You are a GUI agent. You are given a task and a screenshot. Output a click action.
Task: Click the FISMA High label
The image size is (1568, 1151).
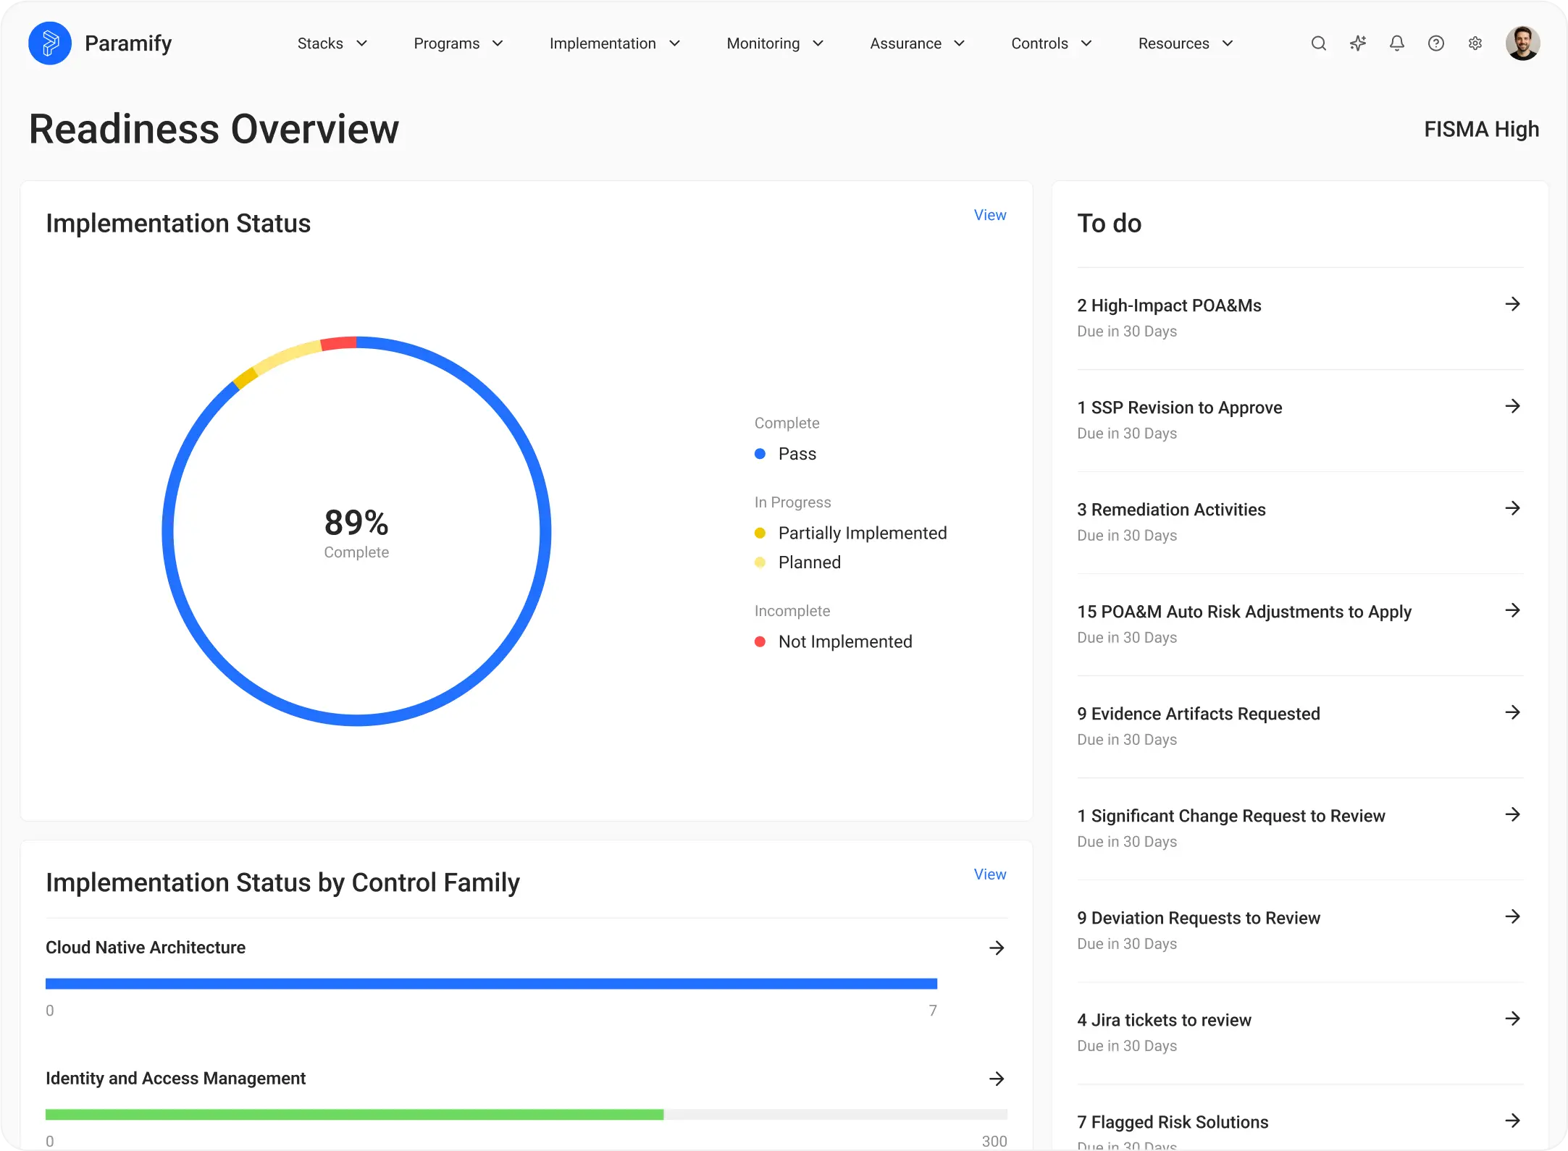(x=1482, y=129)
